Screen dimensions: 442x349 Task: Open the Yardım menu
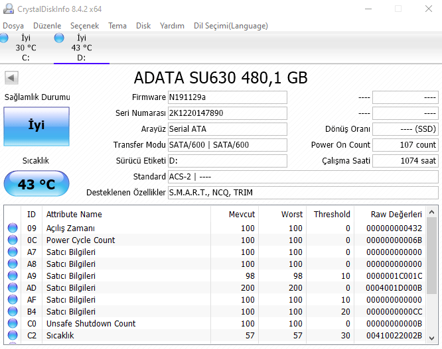[x=172, y=26]
